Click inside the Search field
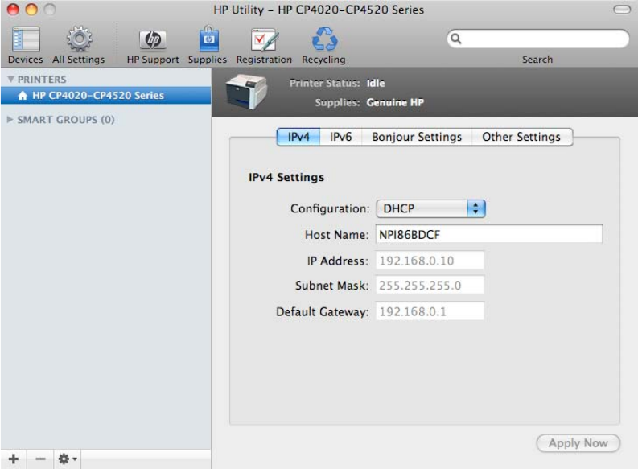Screen dimensions: 638x469 point(538,39)
